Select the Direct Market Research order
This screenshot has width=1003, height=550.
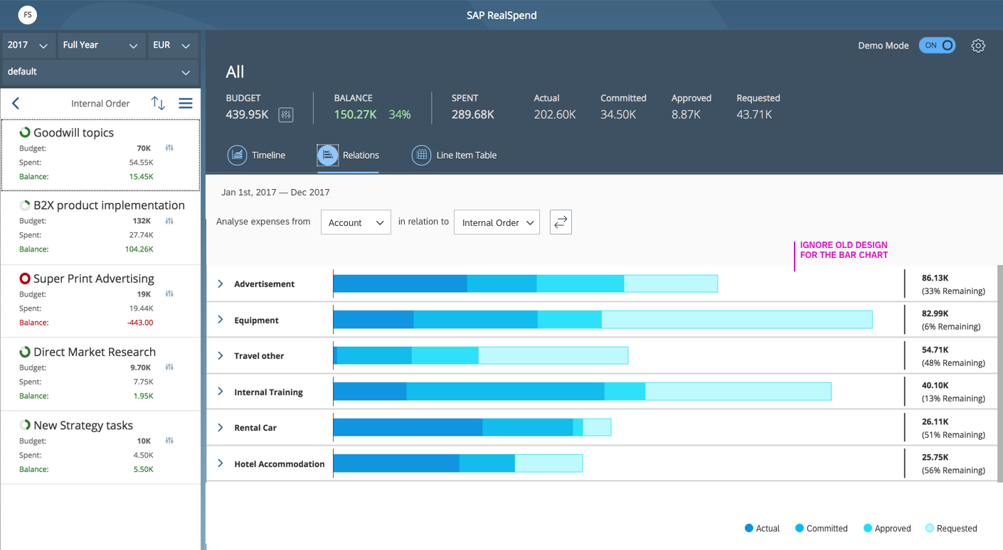(x=100, y=374)
